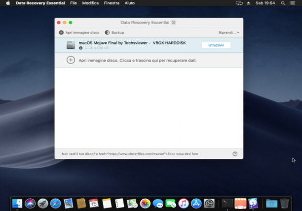This screenshot has height=211, width=302.
Task: Open Calendar icon showing 15
Action: [x=94, y=203]
